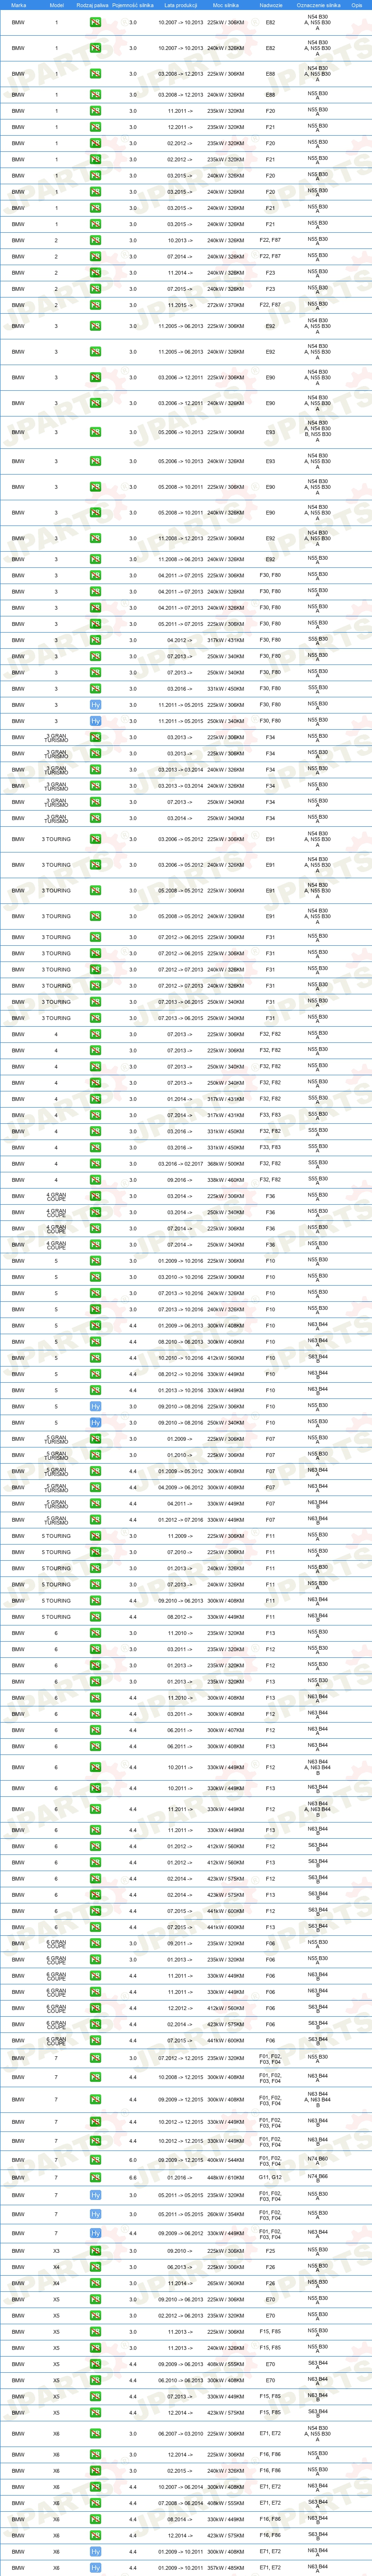Click the '03.2016 -> 02.2017' production years cell
Viewport: 372px width, 2576px height.
coord(180,1163)
